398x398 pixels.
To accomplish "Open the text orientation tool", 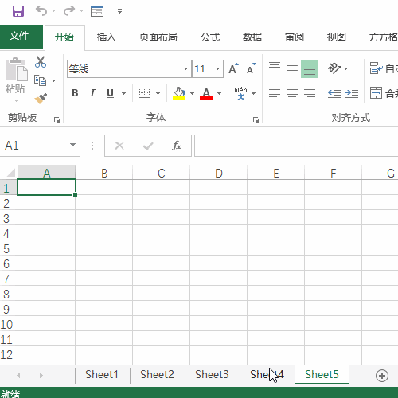I will click(334, 68).
